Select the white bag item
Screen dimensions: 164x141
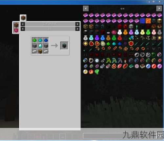120,32
